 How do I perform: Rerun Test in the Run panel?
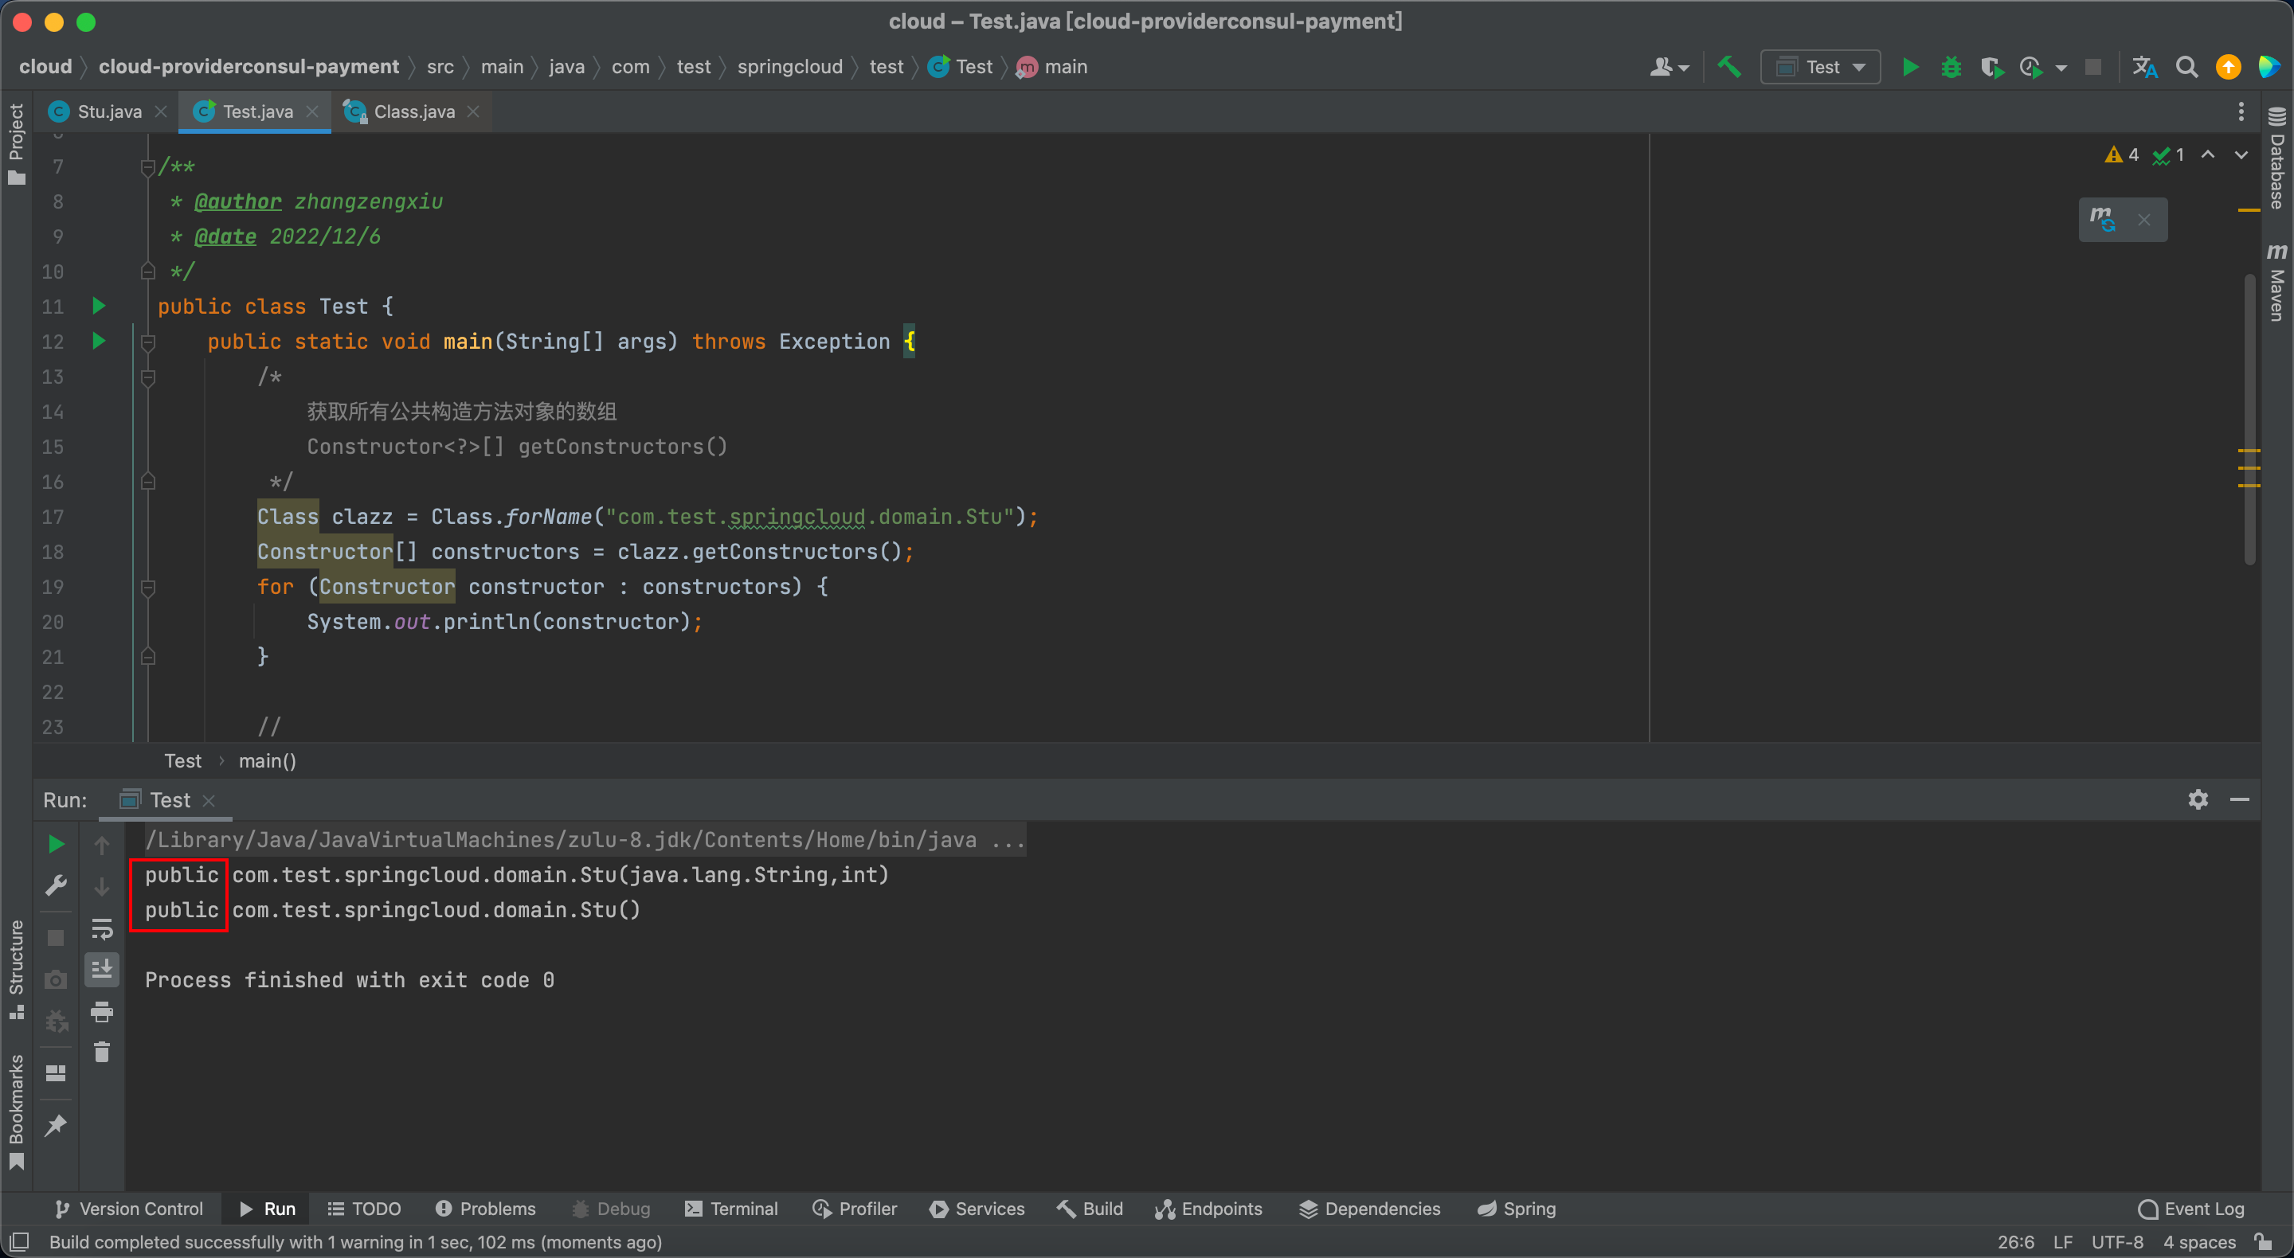55,843
